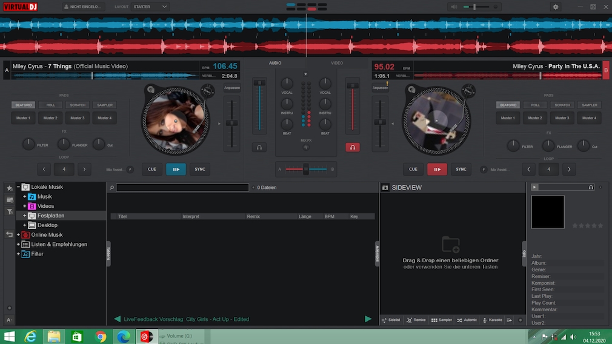The image size is (612, 344).
Task: Select deck B SAMPLER pad mode
Action: pyautogui.click(x=590, y=105)
